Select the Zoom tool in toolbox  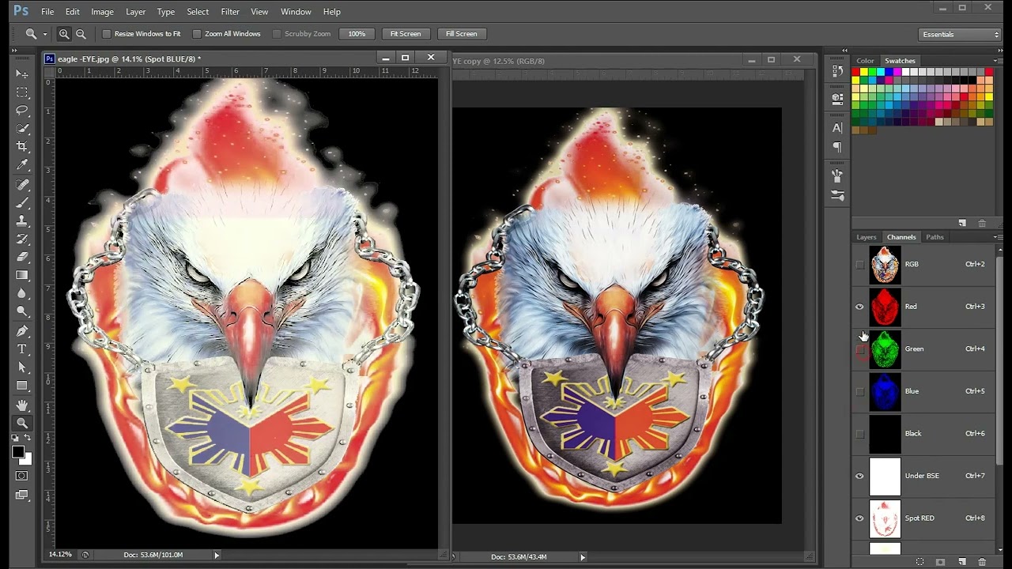(x=22, y=424)
